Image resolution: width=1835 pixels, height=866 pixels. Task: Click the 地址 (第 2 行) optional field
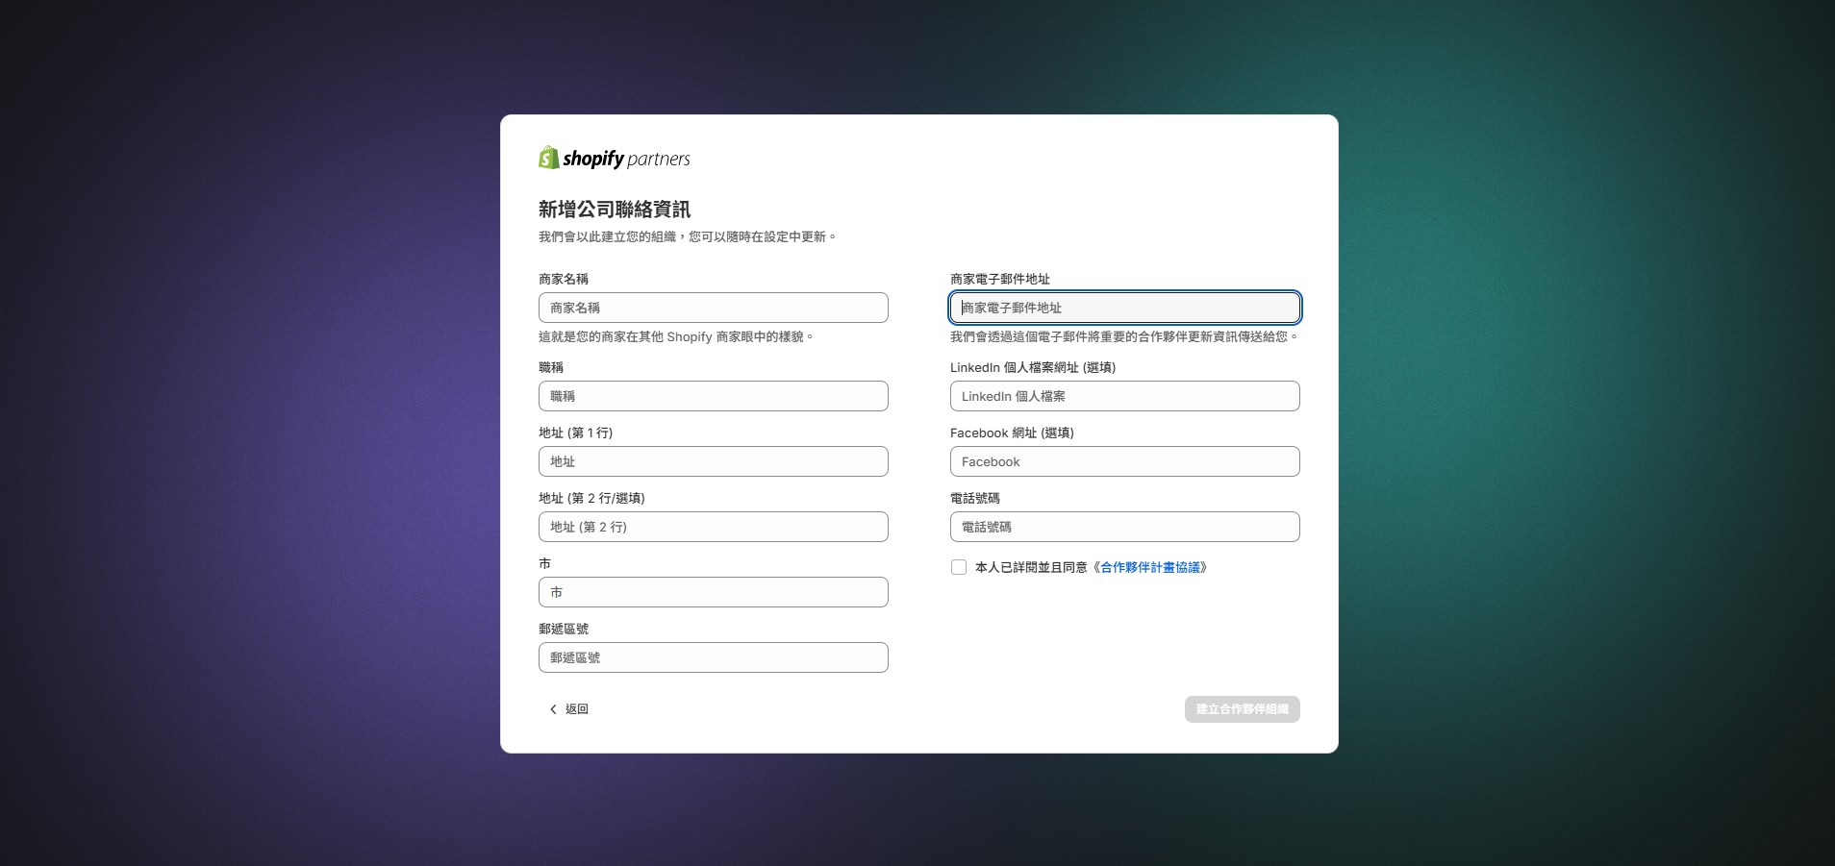[714, 527]
